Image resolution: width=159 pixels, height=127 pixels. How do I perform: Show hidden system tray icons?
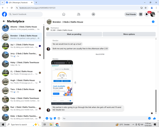(x=133, y=124)
